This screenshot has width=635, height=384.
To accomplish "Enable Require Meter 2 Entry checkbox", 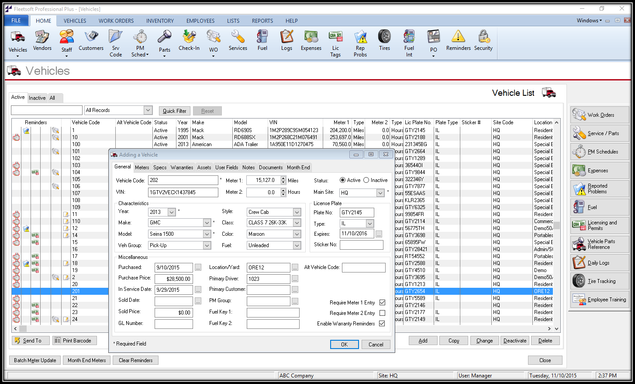I will [x=382, y=313].
